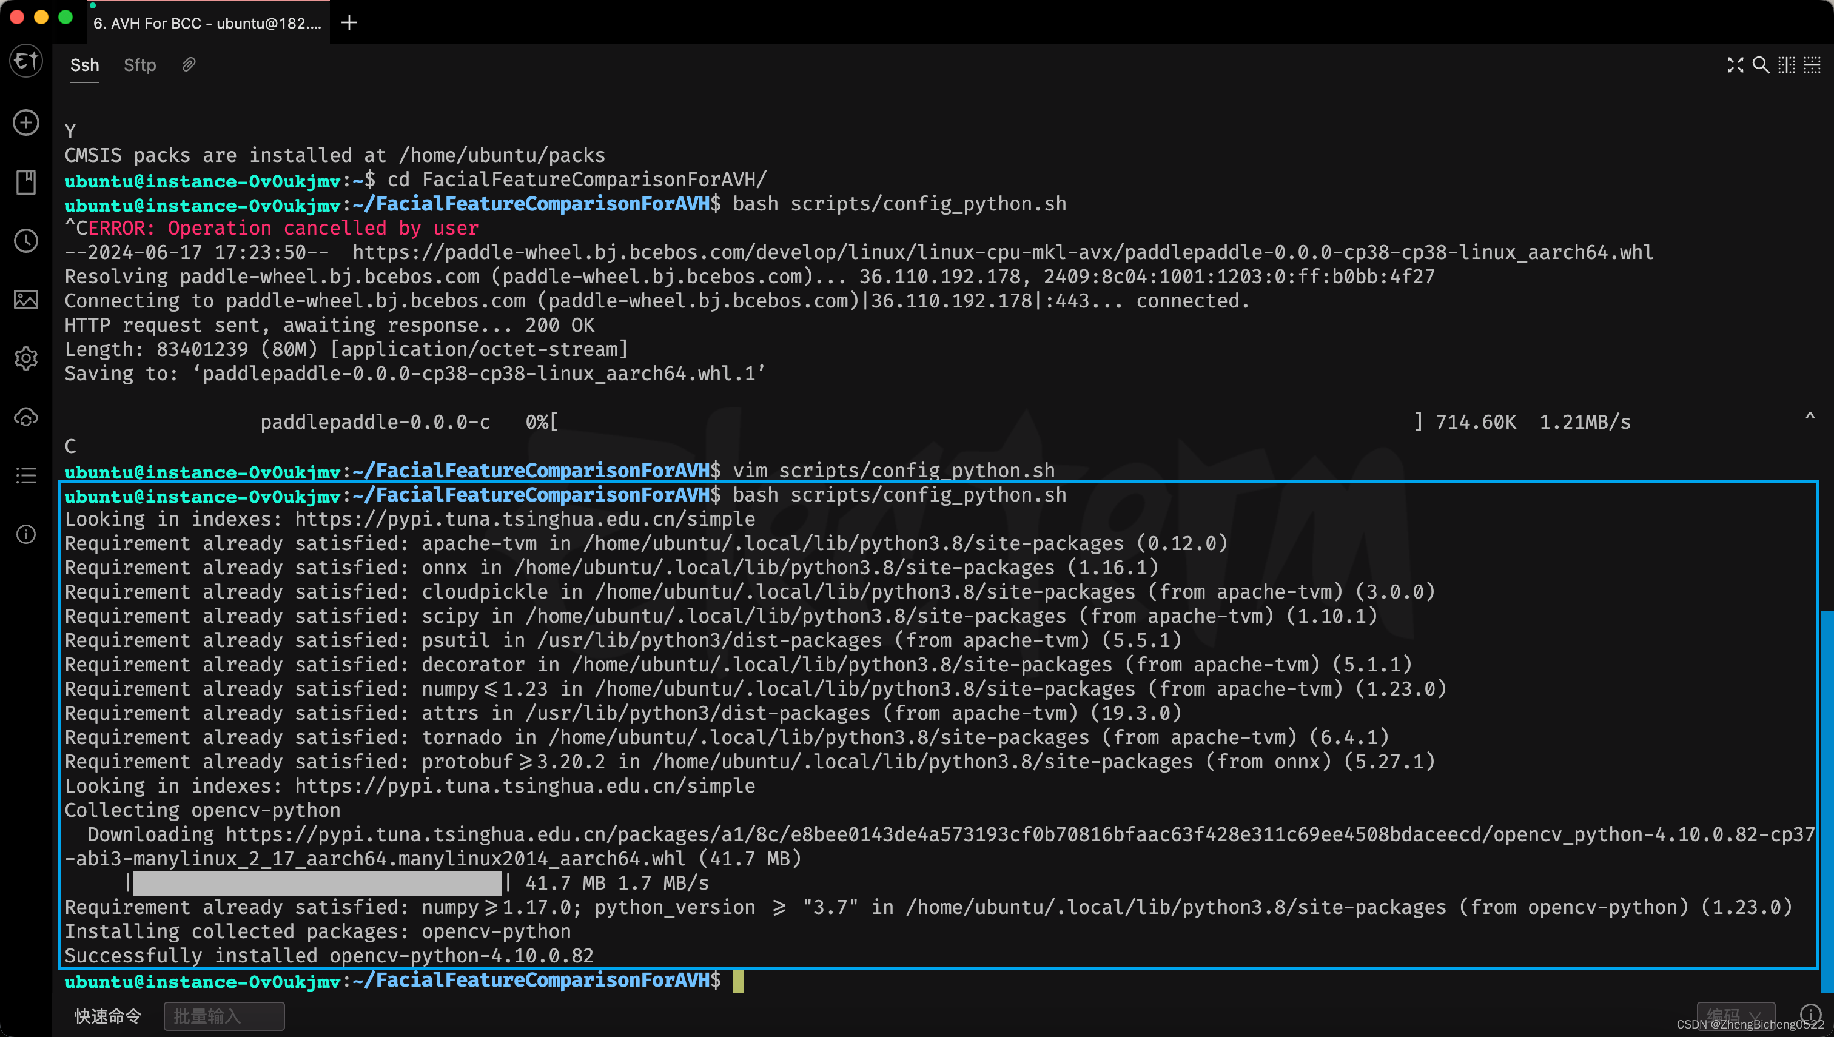Open the image picture icon in sidebar
1834x1037 pixels.
26,299
